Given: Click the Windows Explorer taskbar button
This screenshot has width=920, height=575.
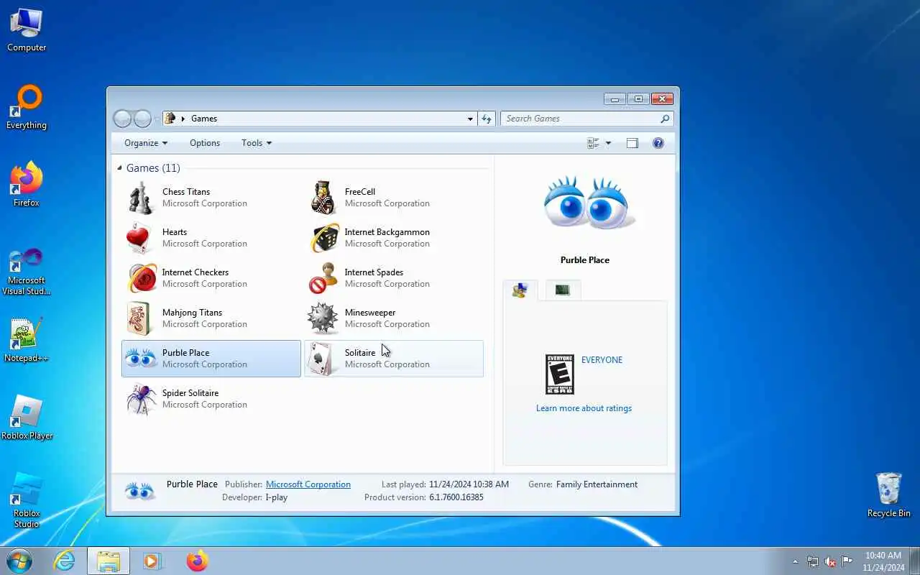Looking at the screenshot, I should coord(109,561).
